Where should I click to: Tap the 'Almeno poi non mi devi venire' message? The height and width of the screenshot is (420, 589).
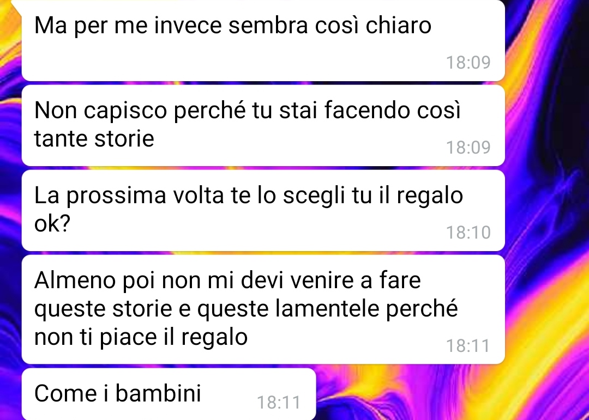[x=263, y=309]
